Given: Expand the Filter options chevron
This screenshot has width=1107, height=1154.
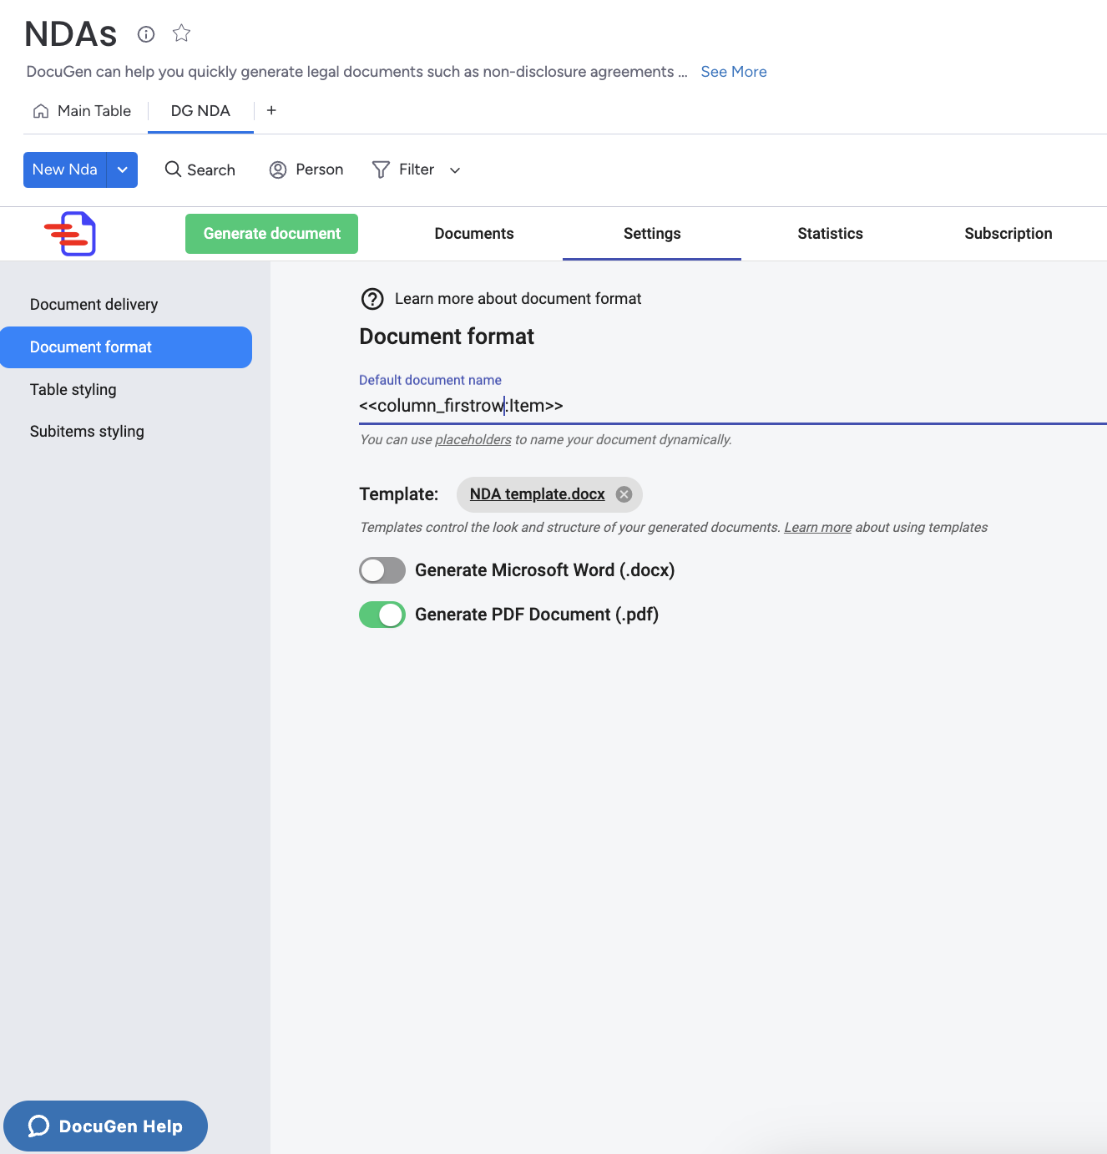Looking at the screenshot, I should pyautogui.click(x=455, y=170).
